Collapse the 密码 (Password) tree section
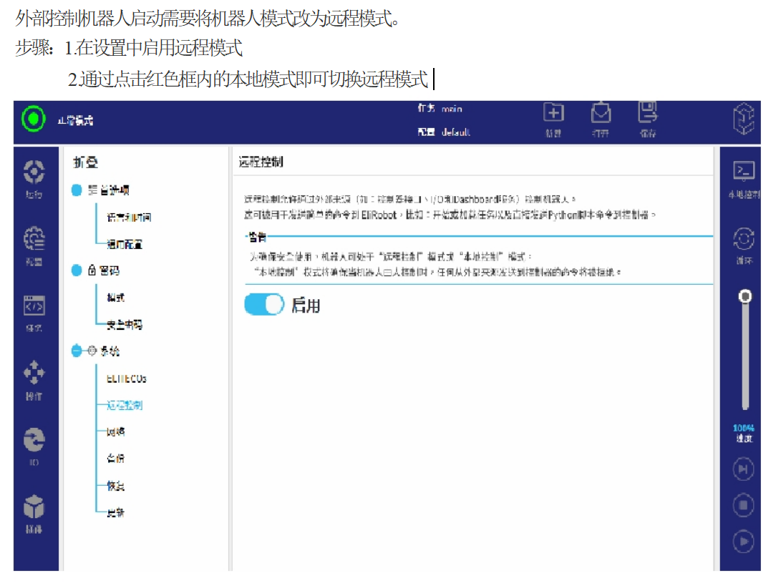This screenshot has width=781, height=586. [77, 270]
